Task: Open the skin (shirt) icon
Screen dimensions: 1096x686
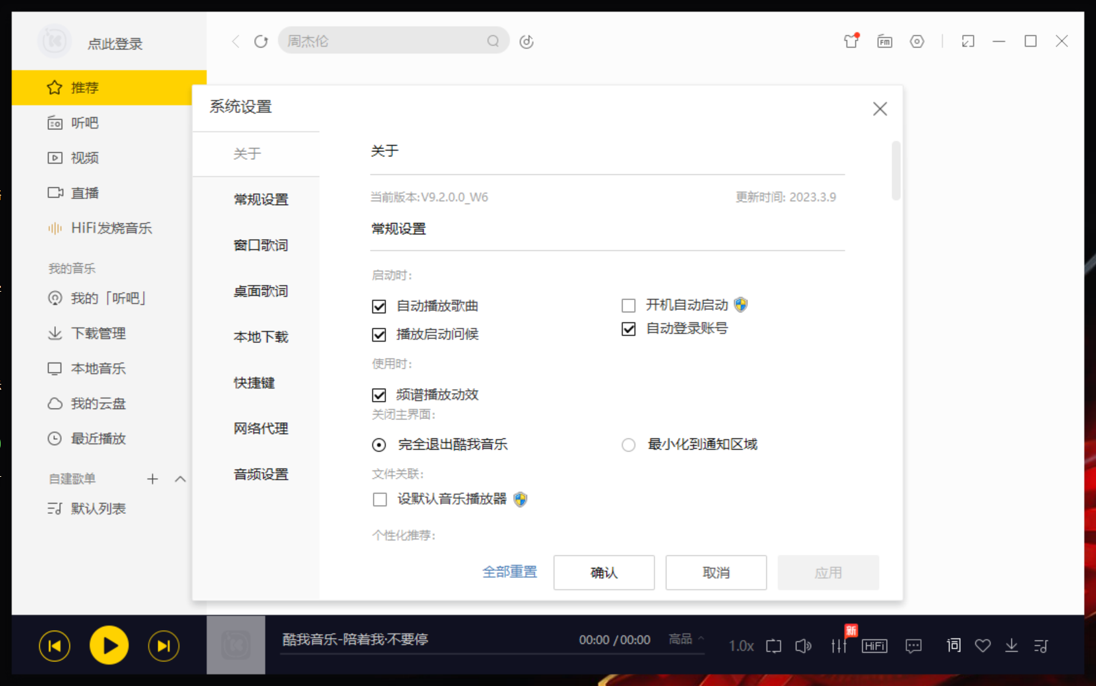Action: coord(851,41)
